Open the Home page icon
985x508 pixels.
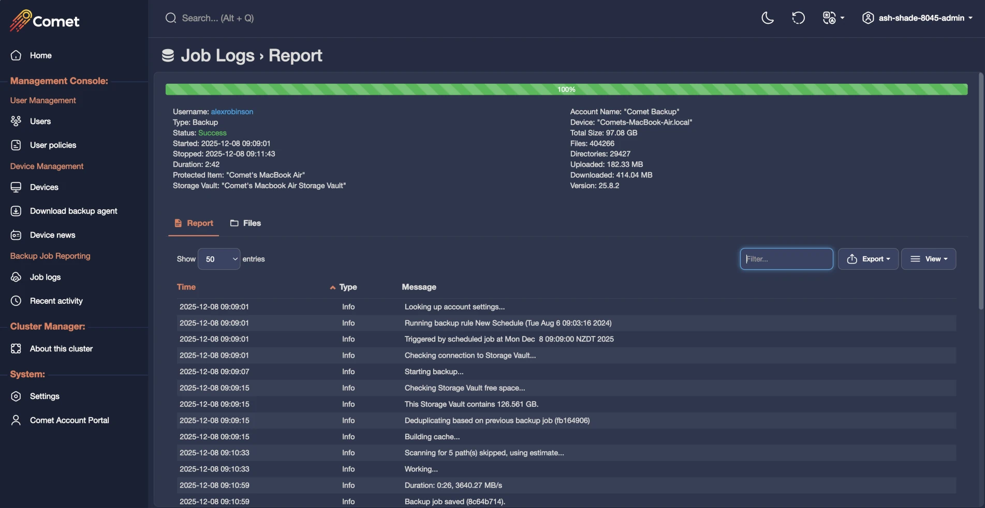click(16, 55)
